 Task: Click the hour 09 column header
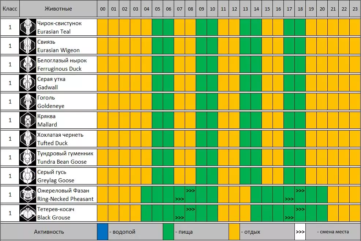(202, 9)
